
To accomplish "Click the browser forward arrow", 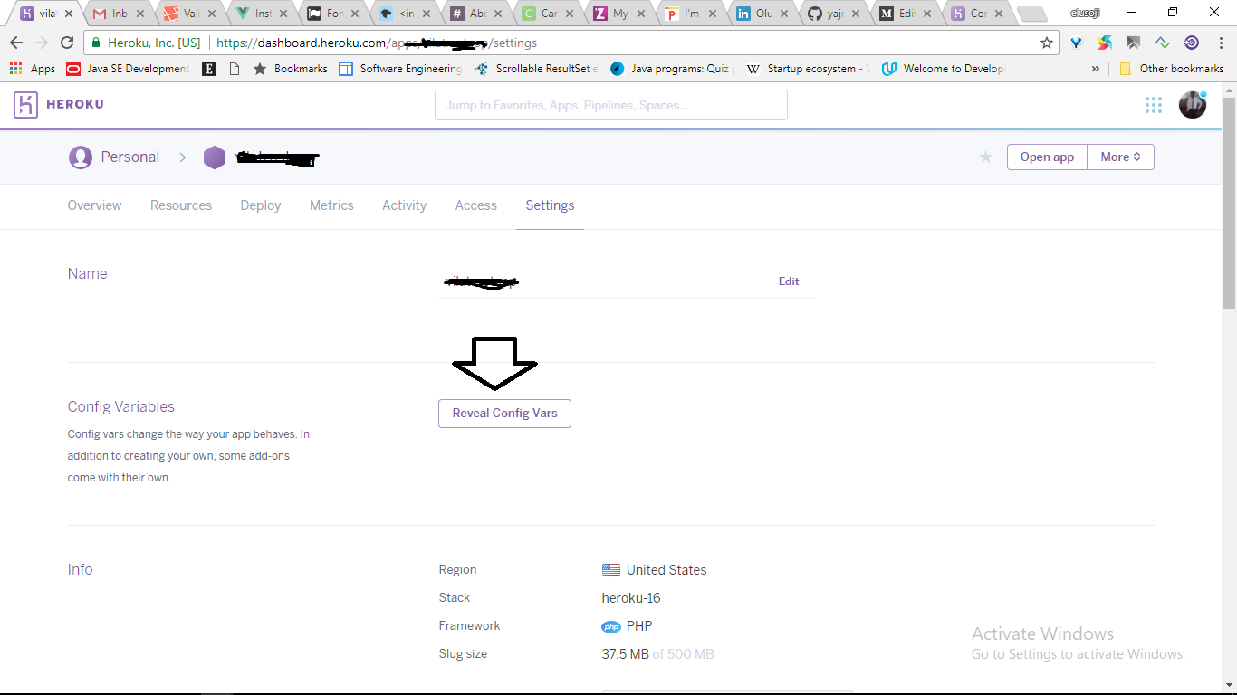I will [x=42, y=43].
